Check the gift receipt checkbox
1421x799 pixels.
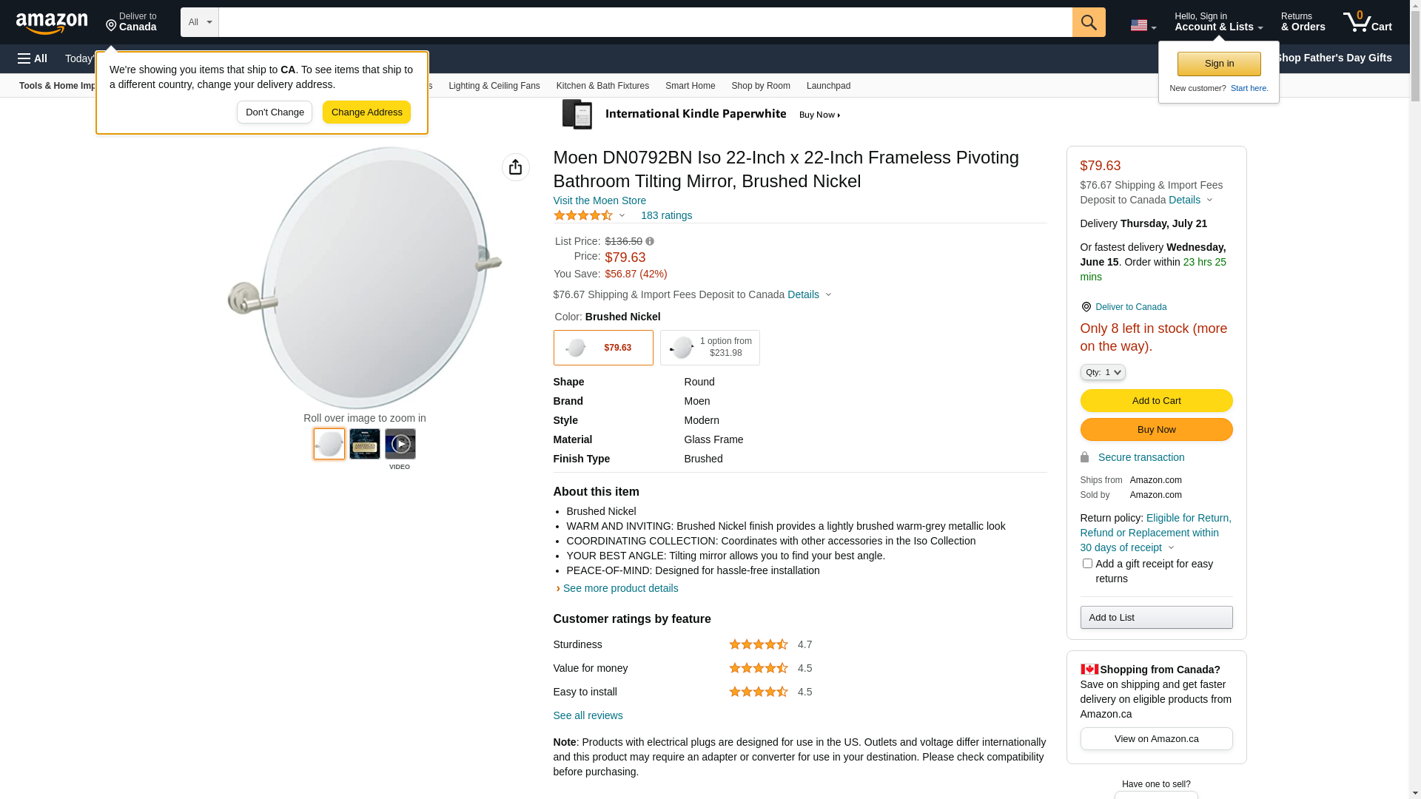coord(1086,564)
